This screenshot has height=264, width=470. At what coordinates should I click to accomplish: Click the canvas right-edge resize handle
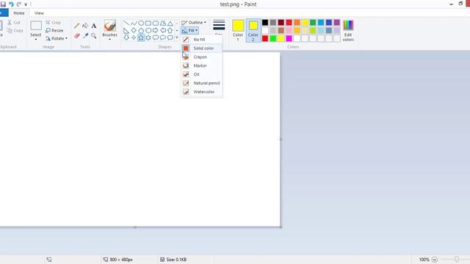(281, 139)
